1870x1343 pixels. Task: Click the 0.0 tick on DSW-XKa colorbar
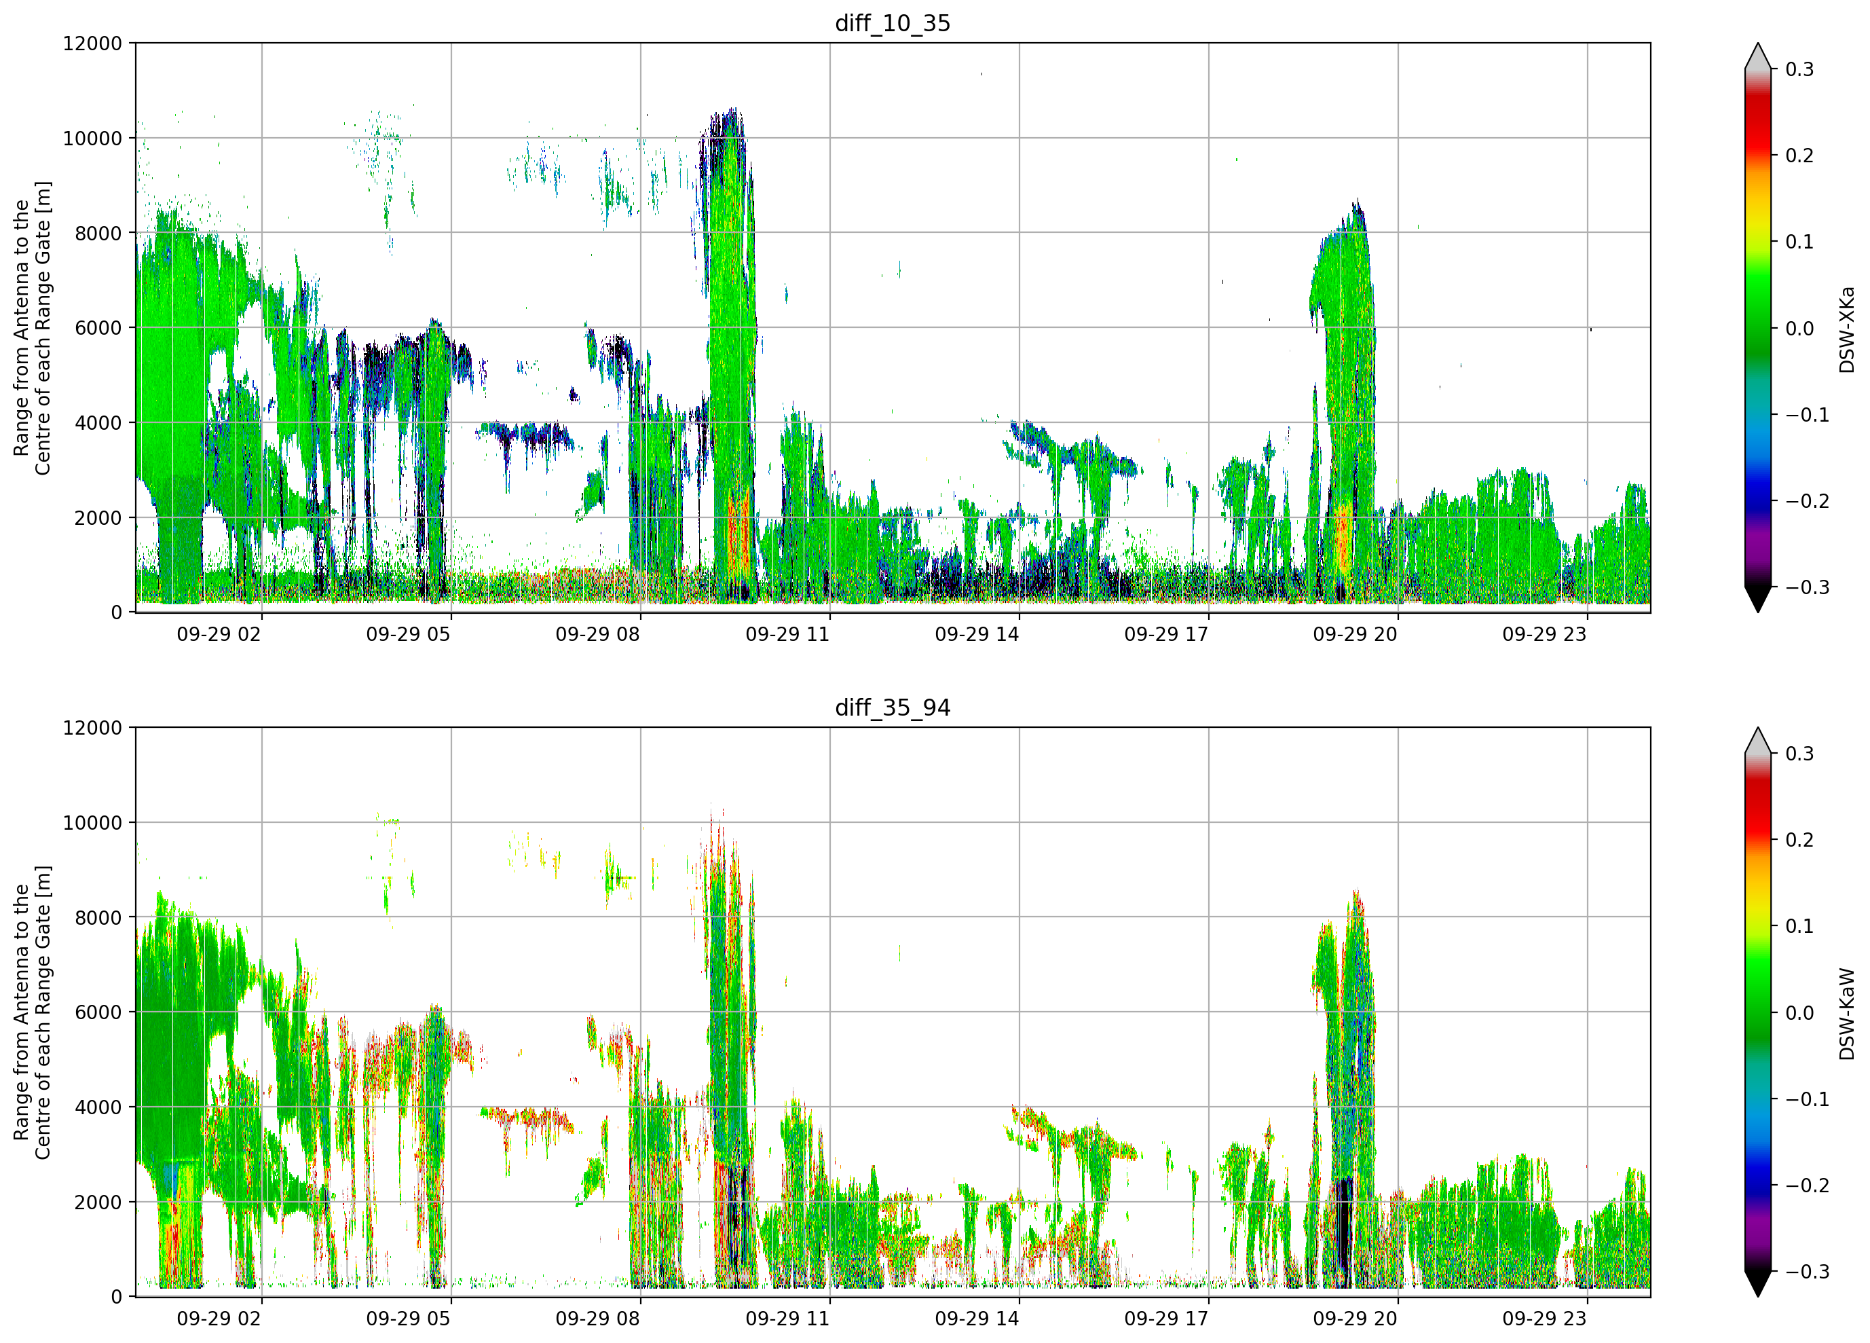[x=1800, y=329]
